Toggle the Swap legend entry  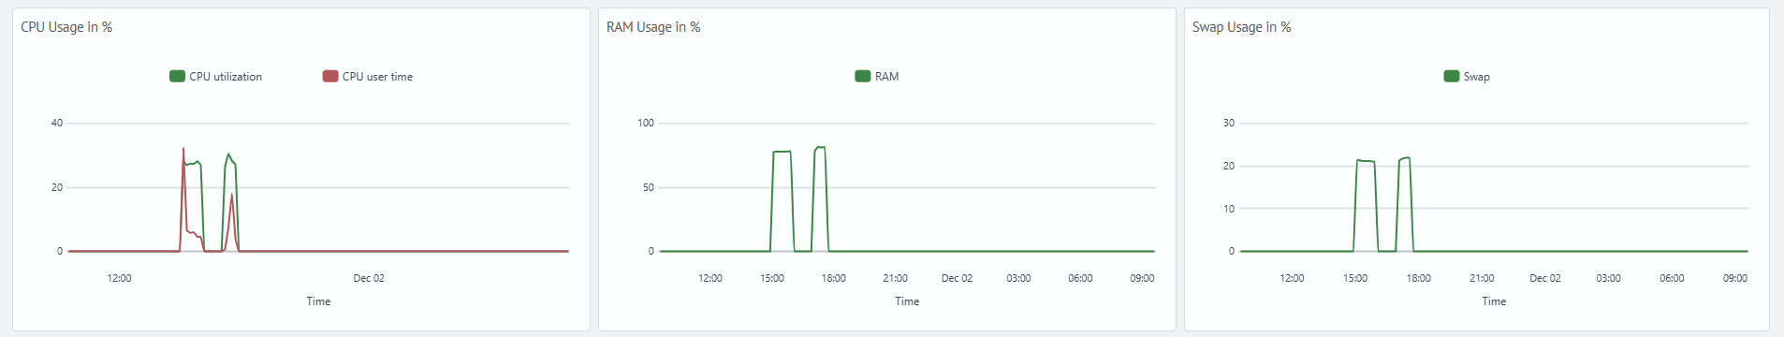(x=1467, y=77)
